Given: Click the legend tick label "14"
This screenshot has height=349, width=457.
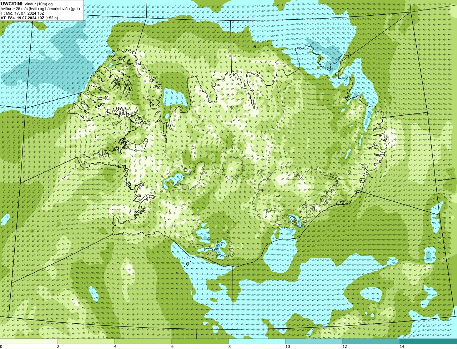Looking at the screenshot, I should (x=402, y=347).
